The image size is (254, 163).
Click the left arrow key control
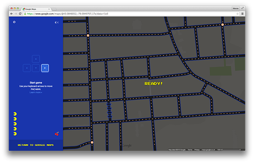coord(27,68)
